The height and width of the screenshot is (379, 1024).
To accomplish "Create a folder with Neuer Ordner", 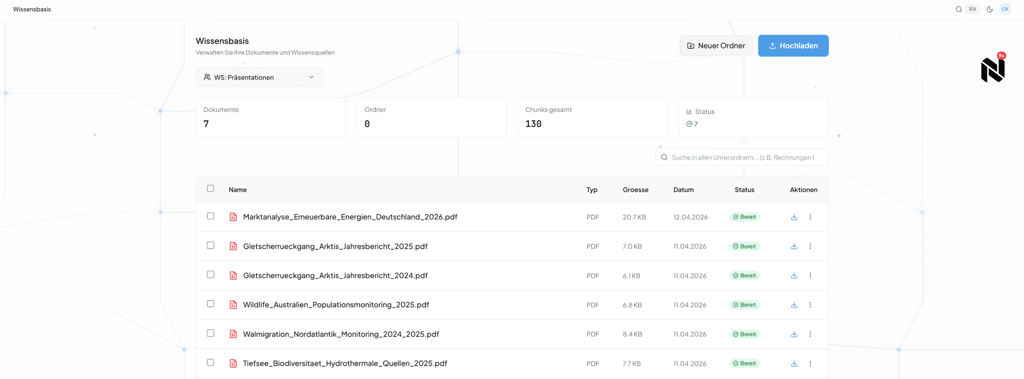I will (x=716, y=46).
